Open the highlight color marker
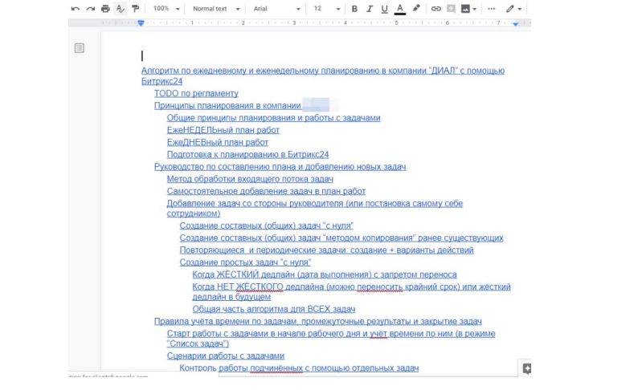 (416, 9)
